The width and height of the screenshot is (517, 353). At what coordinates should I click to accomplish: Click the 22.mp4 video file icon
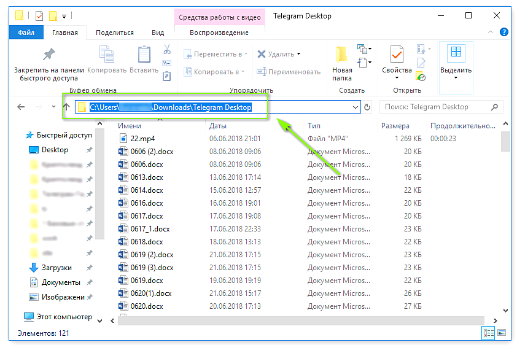(123, 138)
